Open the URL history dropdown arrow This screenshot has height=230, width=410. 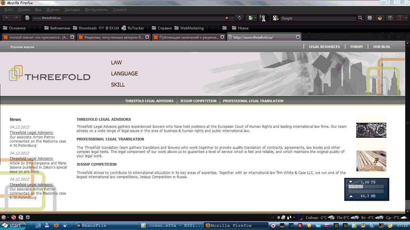click(232, 18)
